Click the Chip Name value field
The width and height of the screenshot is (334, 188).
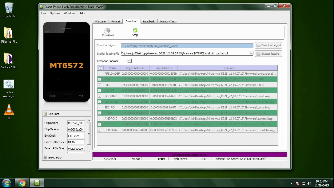pyautogui.click(x=76, y=123)
